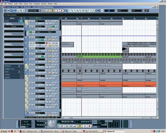Viewport: 166px width, 133px height.
Task: Open the Transport menu
Action: (x=37, y=4)
